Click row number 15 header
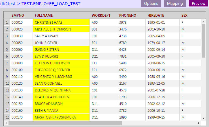The width and height of the screenshot is (209, 127). coord(7,117)
